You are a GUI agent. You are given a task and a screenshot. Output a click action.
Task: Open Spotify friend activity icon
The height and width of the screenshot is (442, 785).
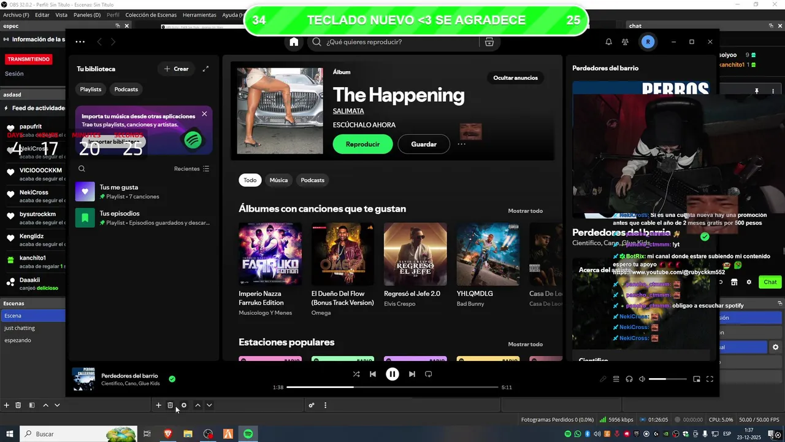point(625,42)
